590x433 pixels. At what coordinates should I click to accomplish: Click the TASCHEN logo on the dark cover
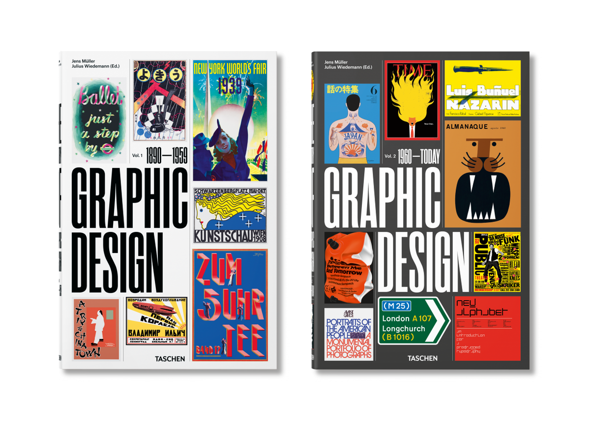click(x=422, y=358)
